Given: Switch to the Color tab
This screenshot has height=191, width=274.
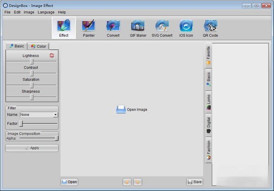Looking at the screenshot, I should tap(38, 46).
